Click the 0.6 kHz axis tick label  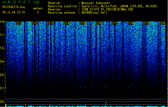2,102
